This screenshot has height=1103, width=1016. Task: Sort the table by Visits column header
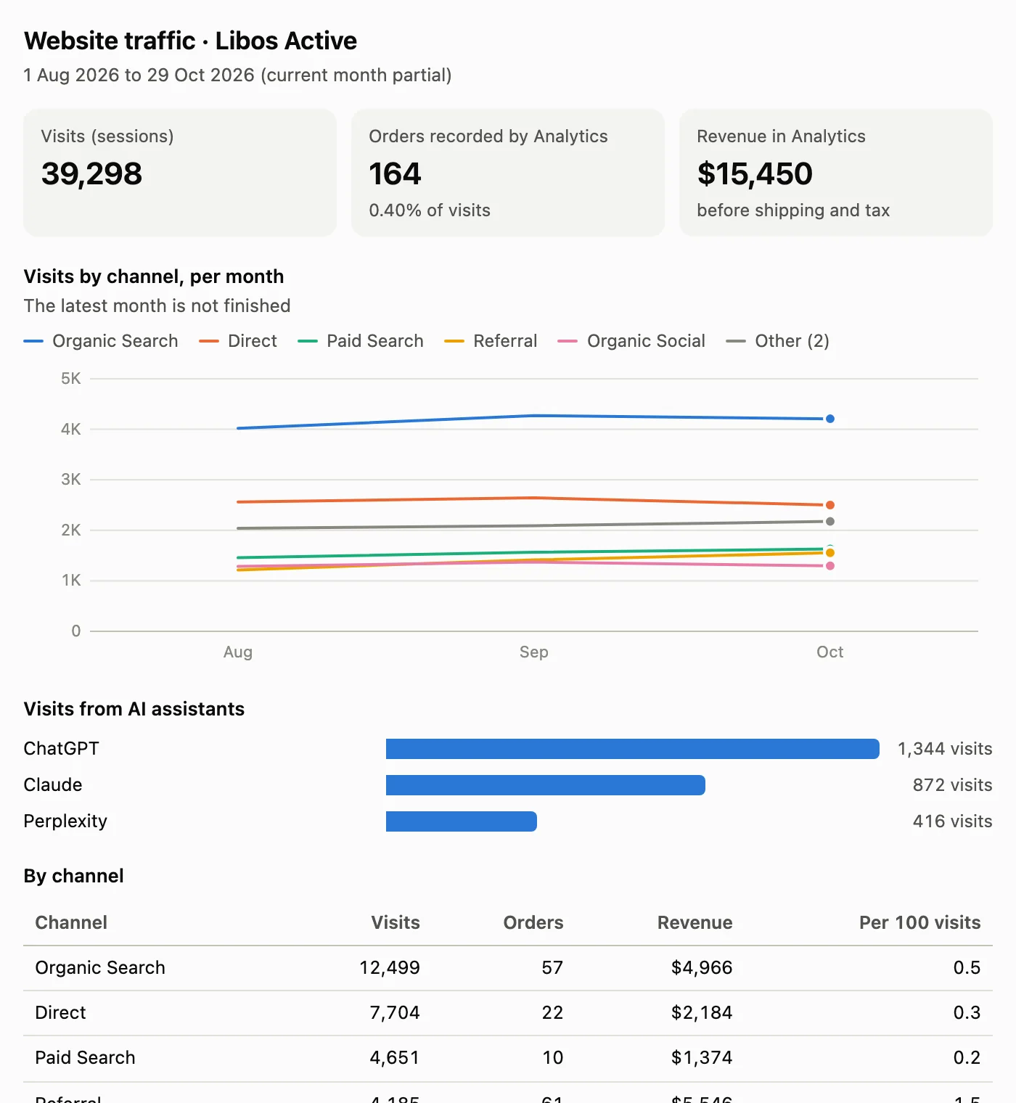pos(396,922)
